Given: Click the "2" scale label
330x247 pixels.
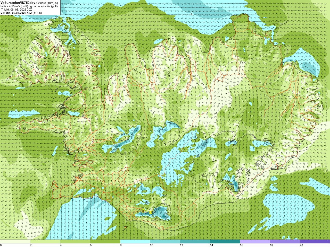Looking at the screenshot, I should [31, 245].
